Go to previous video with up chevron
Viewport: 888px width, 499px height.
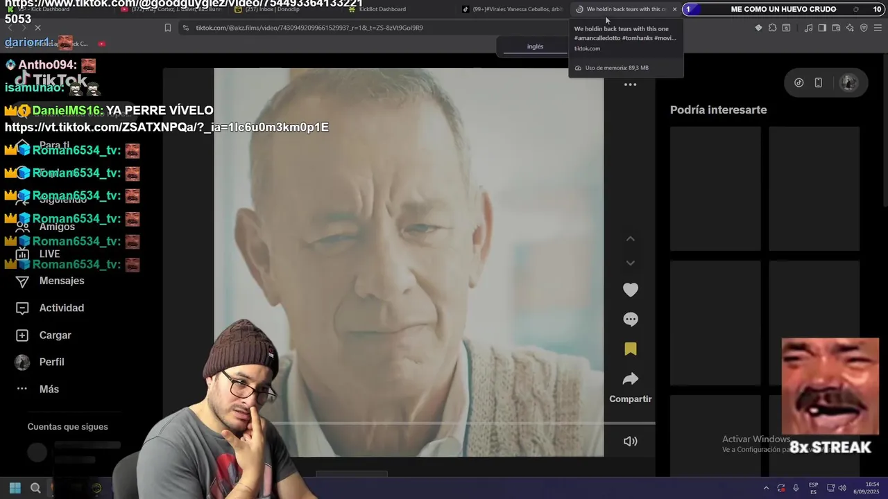click(x=630, y=239)
